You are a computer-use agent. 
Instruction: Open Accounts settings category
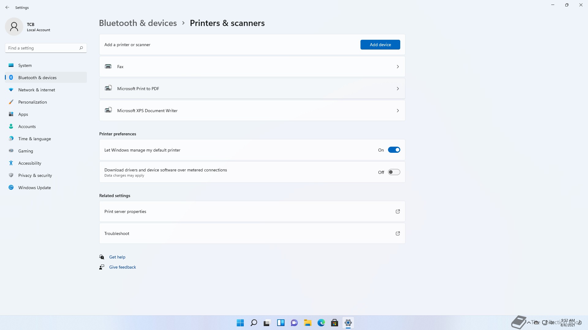tap(46, 127)
